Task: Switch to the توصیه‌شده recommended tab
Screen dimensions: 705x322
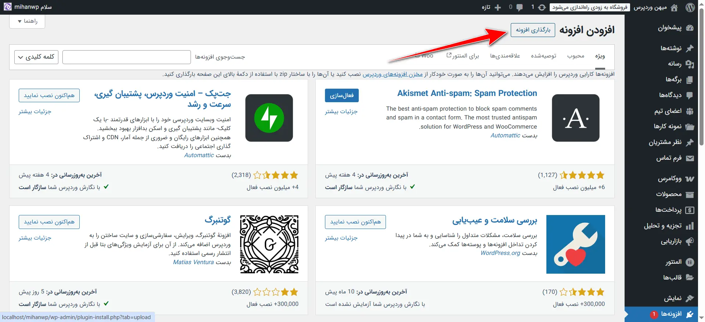Action: [543, 56]
